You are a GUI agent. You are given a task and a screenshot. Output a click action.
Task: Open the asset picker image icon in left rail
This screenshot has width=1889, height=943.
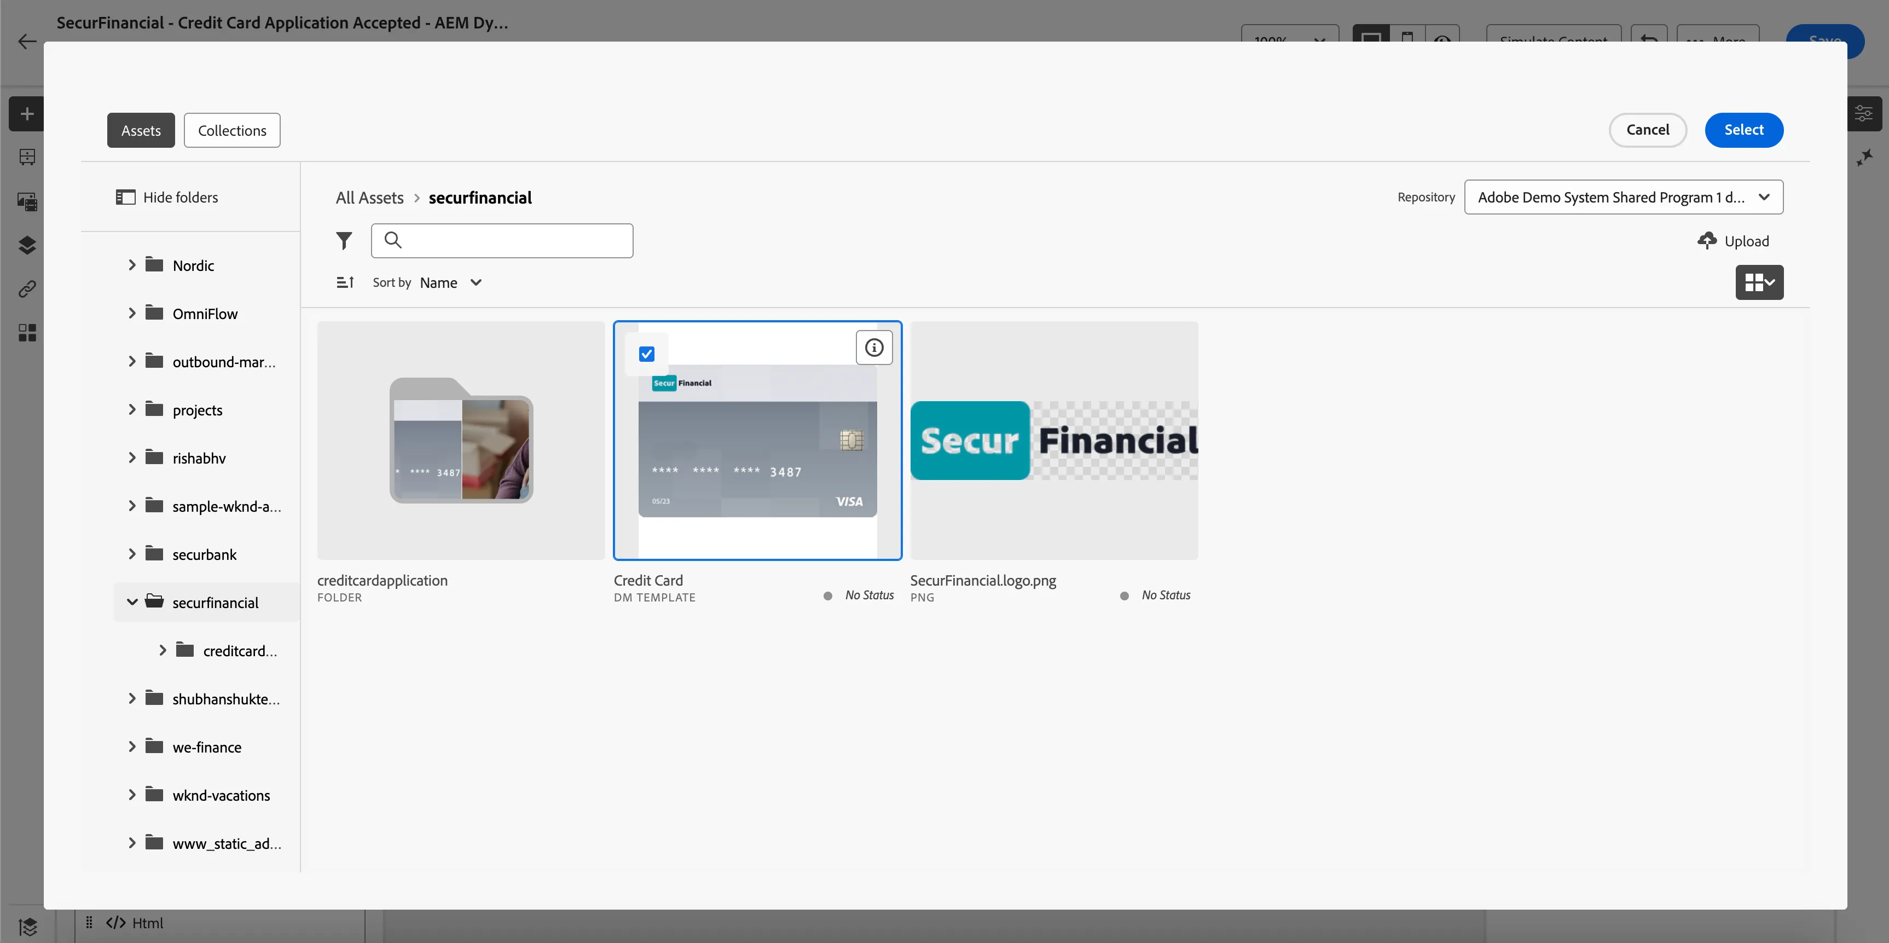pyautogui.click(x=27, y=201)
